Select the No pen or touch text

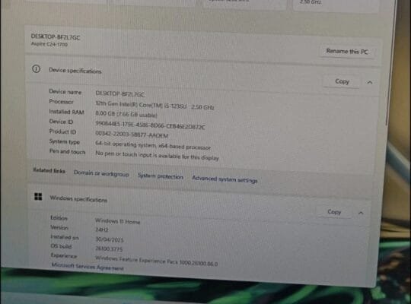tap(157, 155)
